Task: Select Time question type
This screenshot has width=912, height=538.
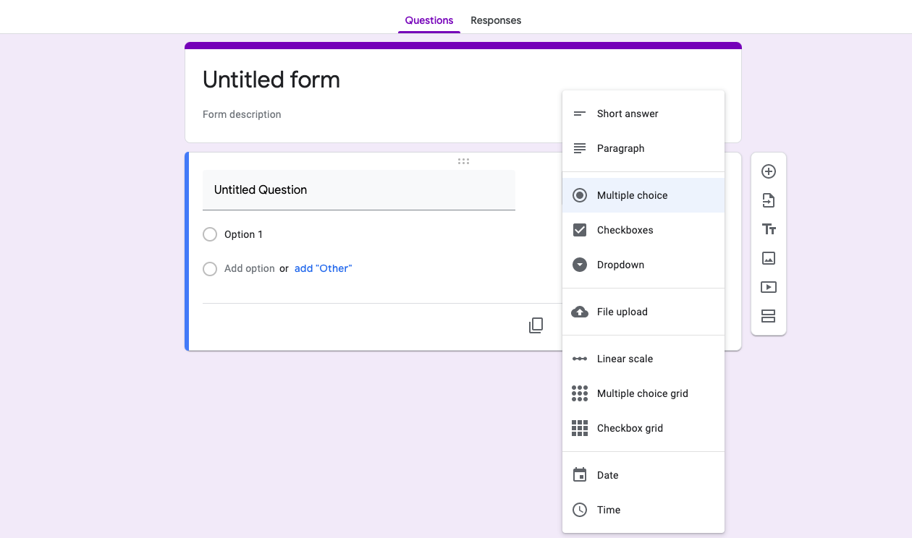Action: [643, 510]
